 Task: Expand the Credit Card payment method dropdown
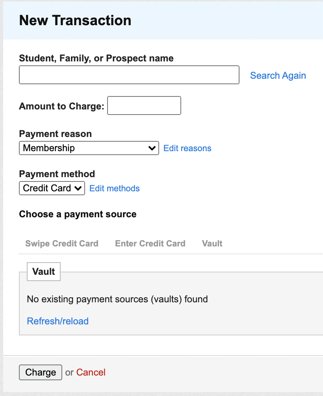(x=52, y=188)
